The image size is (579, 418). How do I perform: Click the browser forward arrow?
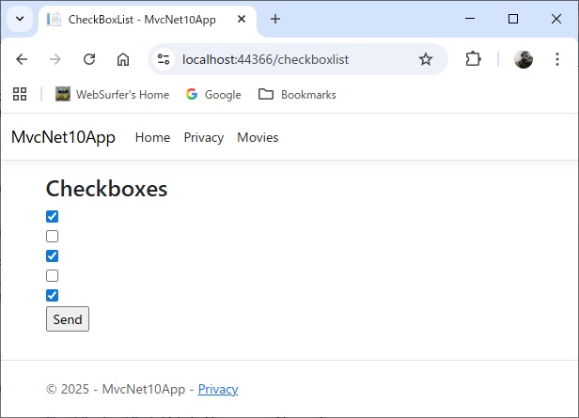pyautogui.click(x=55, y=59)
